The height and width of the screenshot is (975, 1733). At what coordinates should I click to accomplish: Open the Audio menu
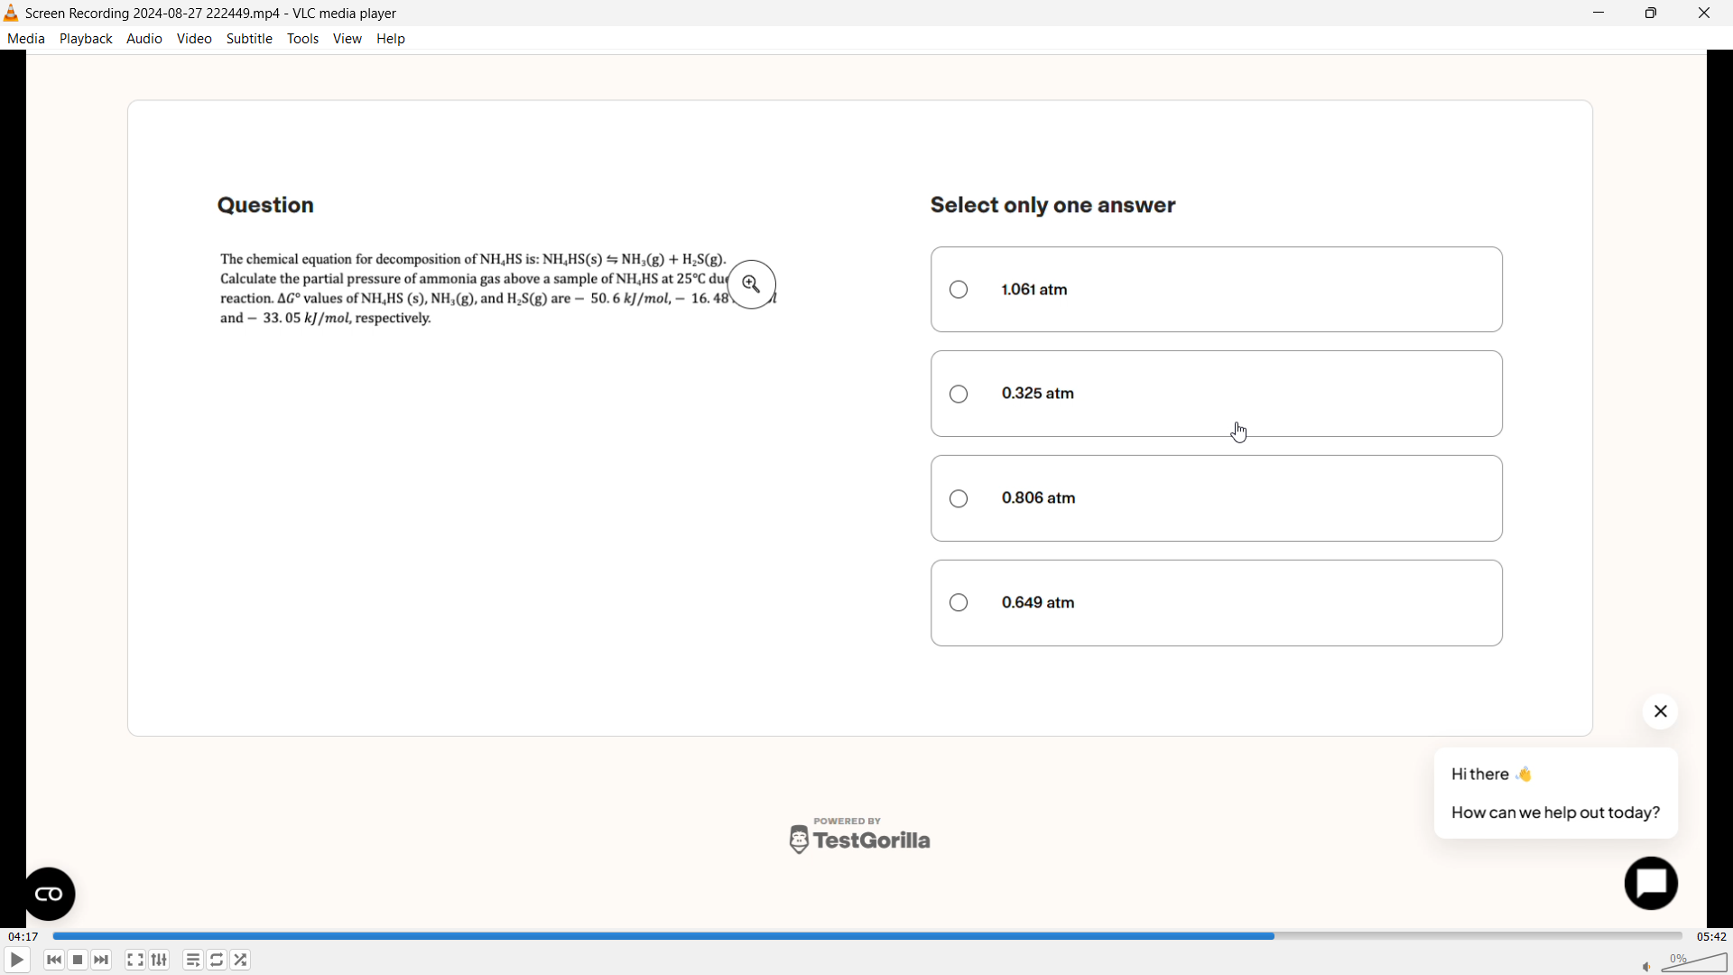point(144,39)
